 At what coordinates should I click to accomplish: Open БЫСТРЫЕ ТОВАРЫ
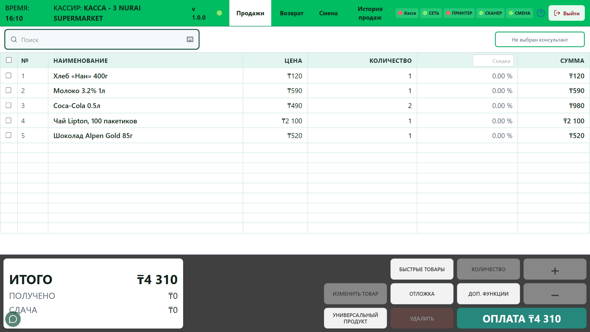coord(422,269)
